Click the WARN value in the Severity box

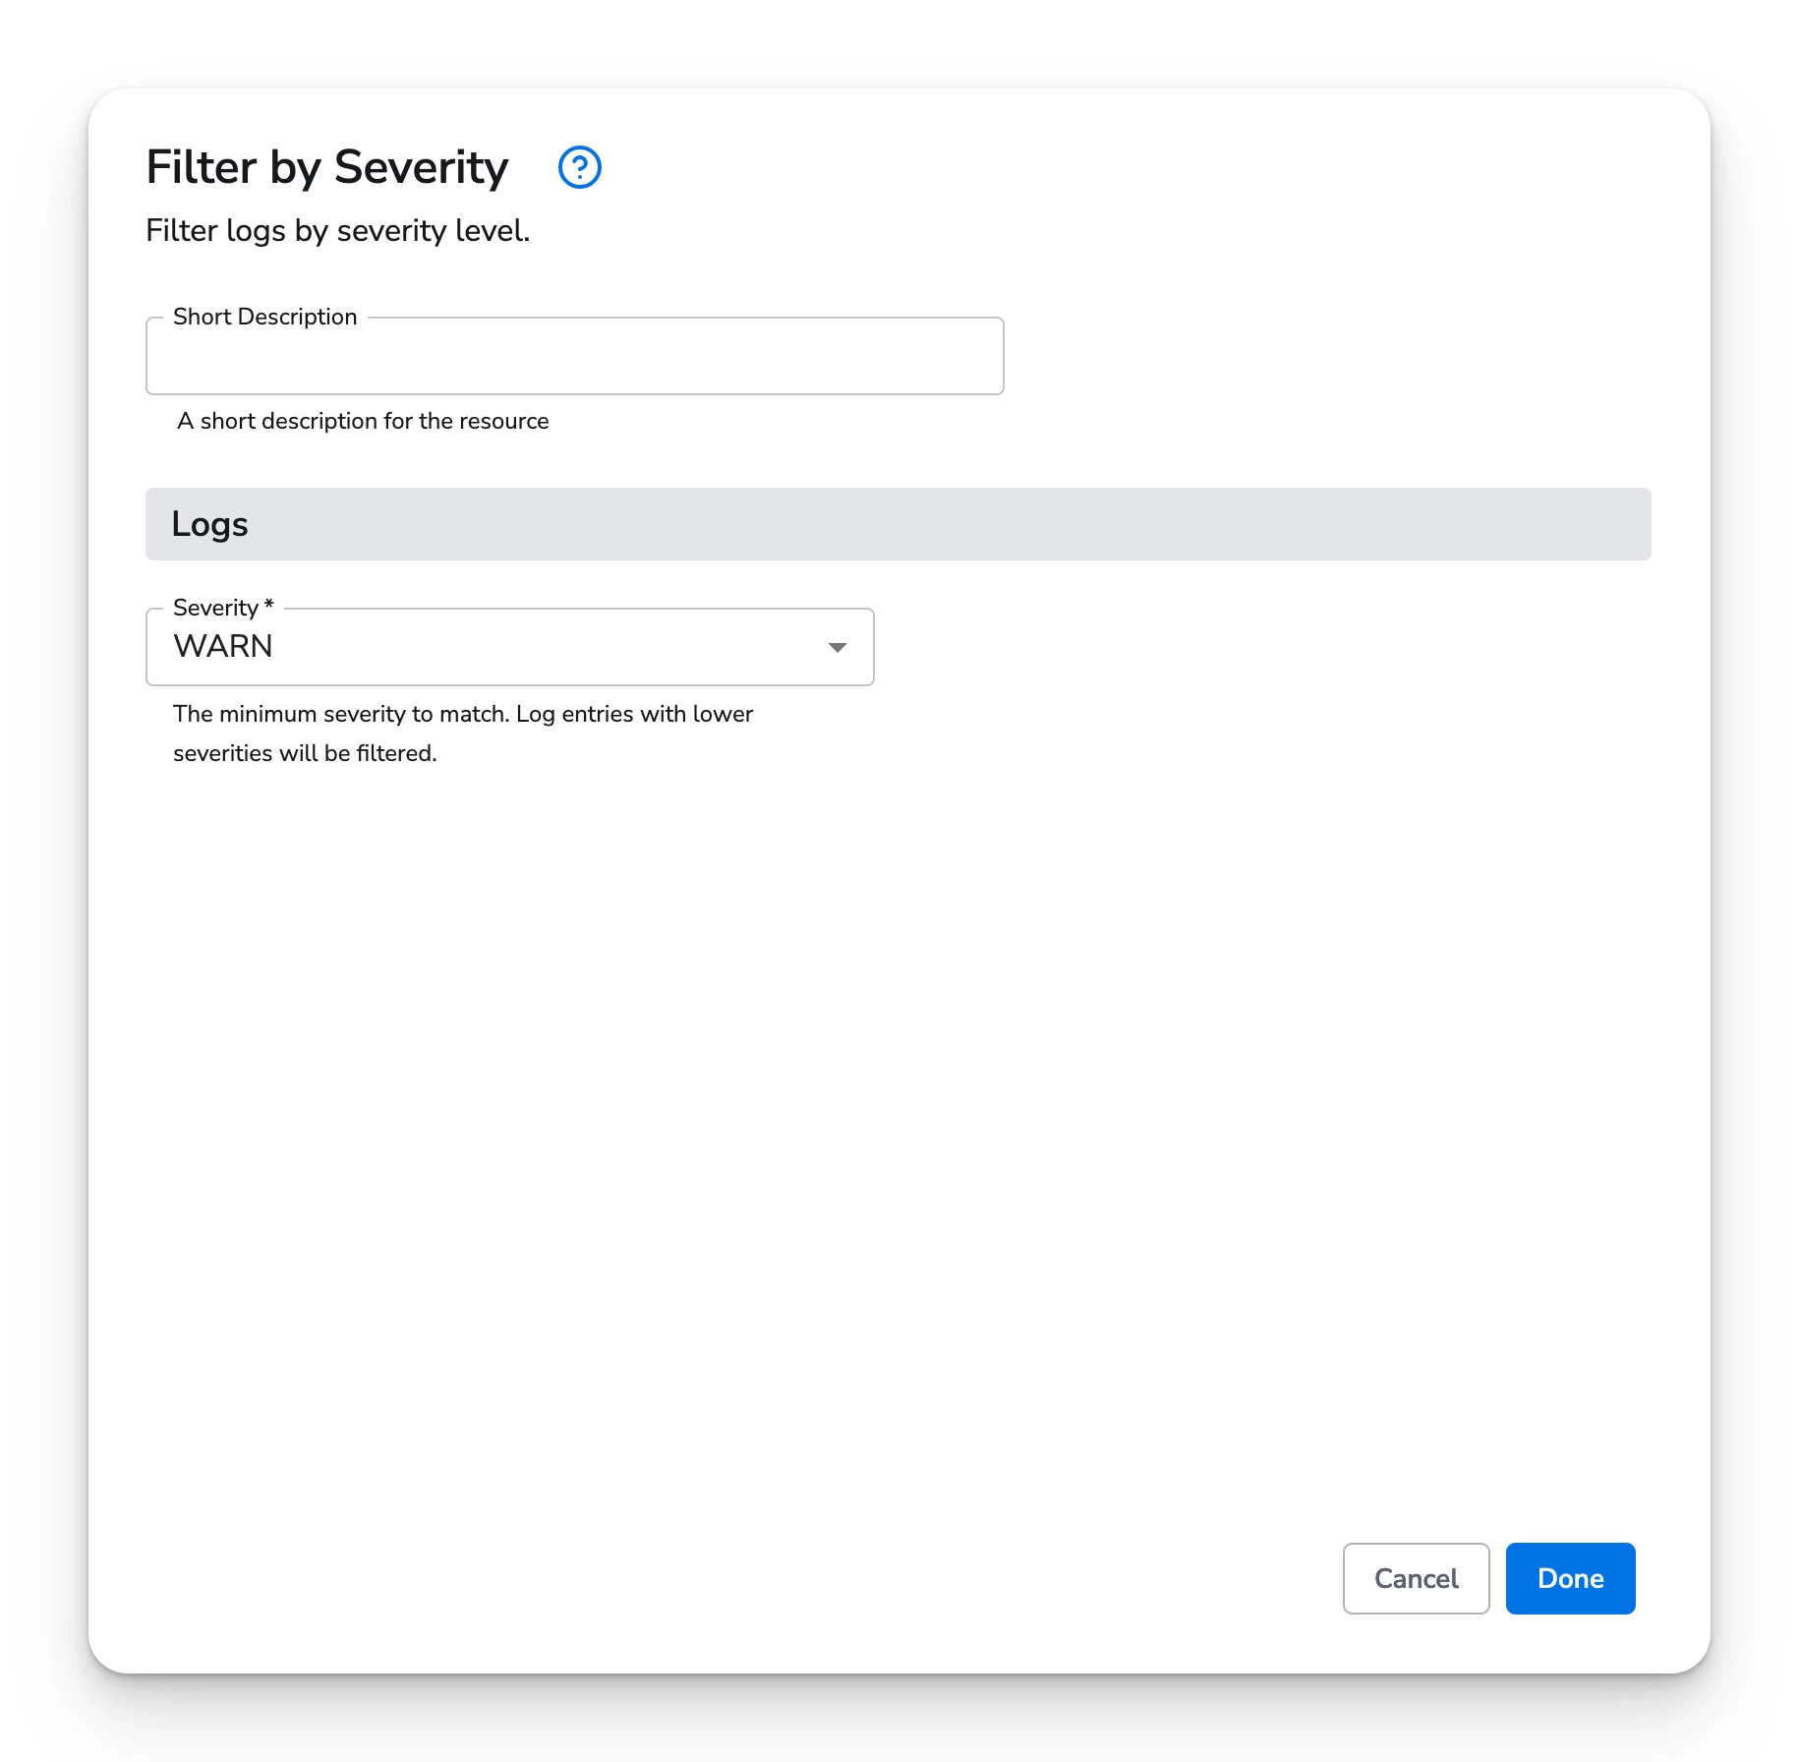point(223,646)
